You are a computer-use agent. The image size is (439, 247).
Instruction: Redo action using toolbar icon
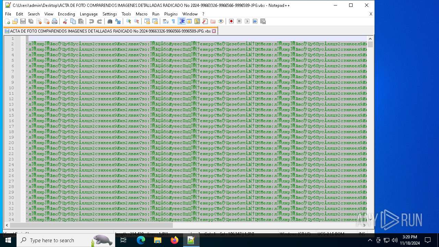[x=99, y=21]
